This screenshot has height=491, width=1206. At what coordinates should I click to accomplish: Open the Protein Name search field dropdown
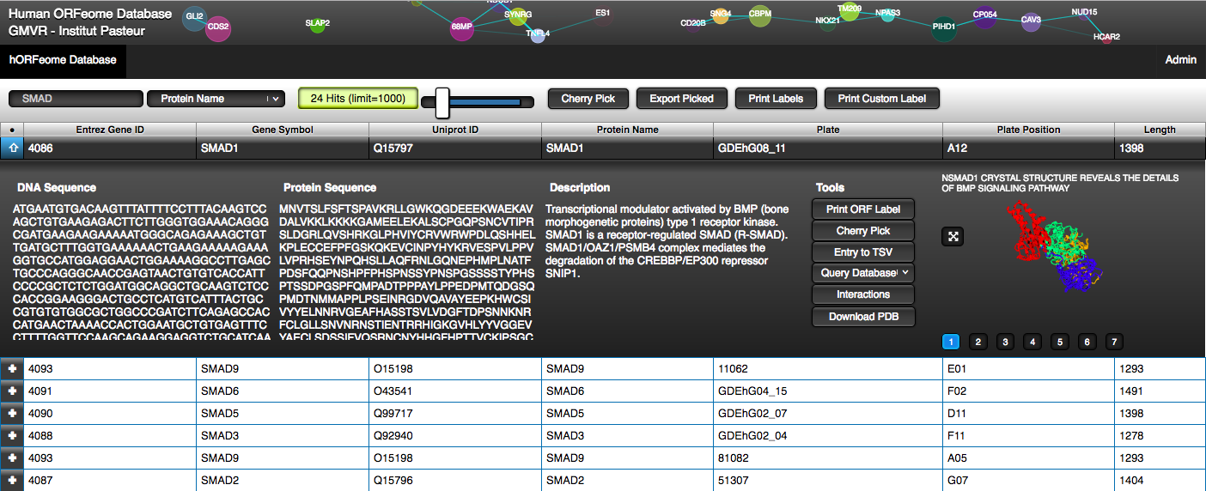[216, 99]
